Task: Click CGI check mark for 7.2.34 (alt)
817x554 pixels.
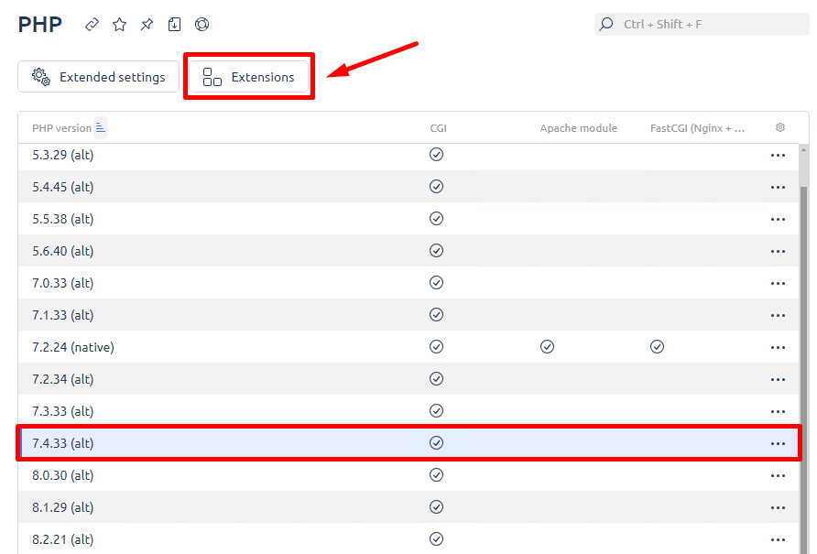Action: coord(436,378)
